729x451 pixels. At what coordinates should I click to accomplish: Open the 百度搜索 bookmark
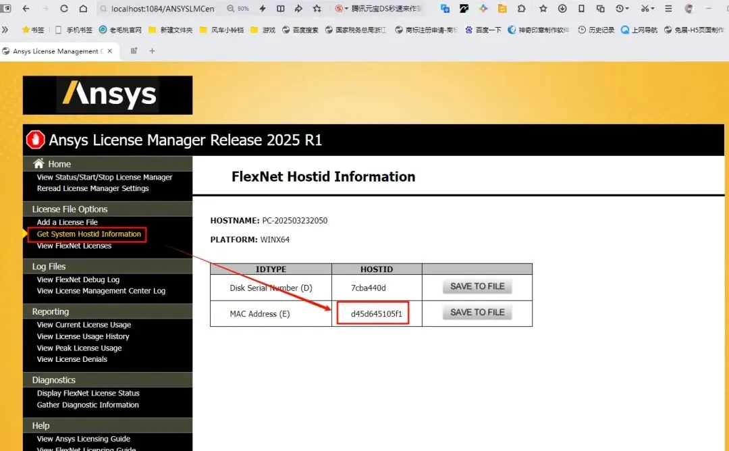pyautogui.click(x=300, y=30)
